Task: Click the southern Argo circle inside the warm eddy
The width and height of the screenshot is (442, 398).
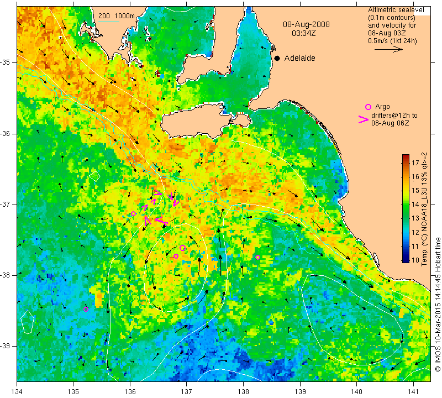Action: coord(176,256)
